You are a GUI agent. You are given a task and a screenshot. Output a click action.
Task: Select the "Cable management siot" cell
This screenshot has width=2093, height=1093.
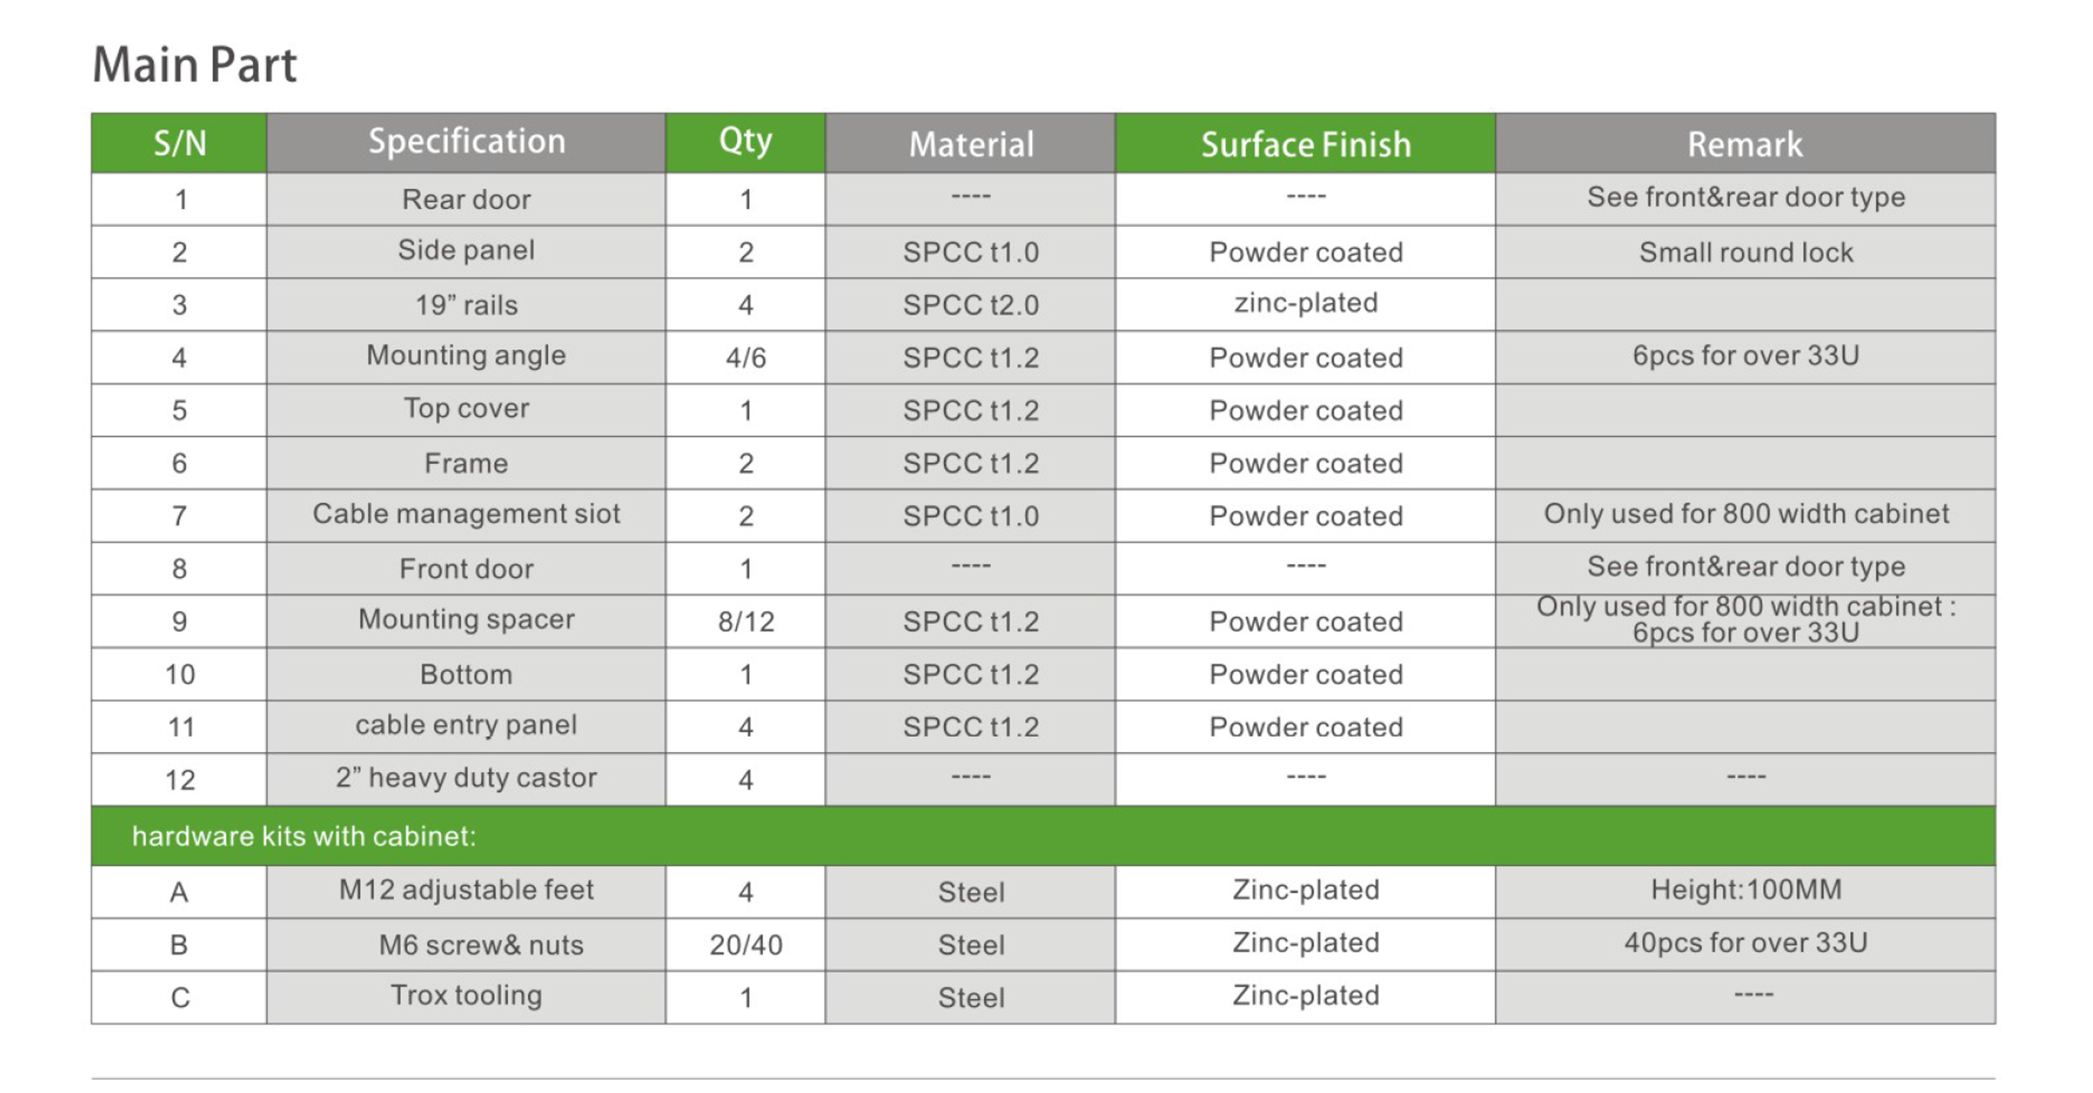click(x=466, y=514)
